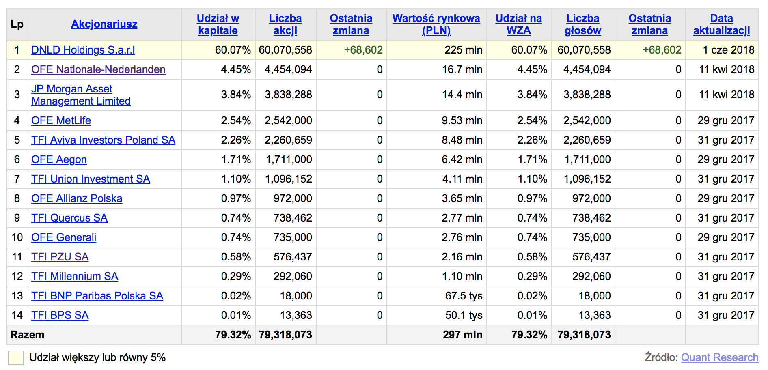
Task: Open JP Morgan Asset Management Limited link
Action: pyautogui.click(x=81, y=95)
